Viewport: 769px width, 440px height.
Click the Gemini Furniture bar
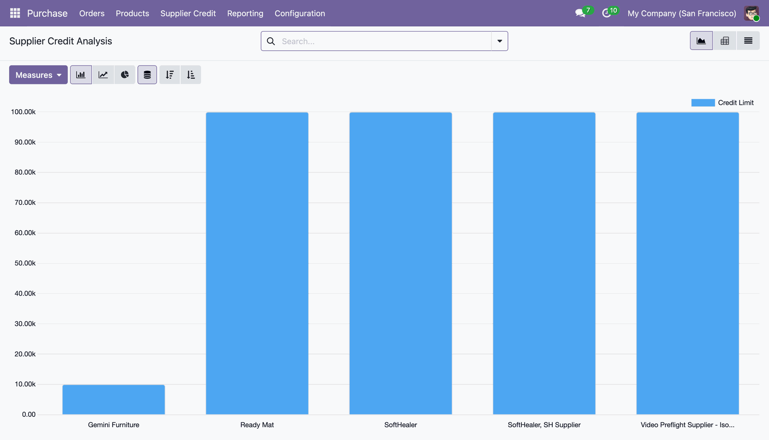coord(114,400)
